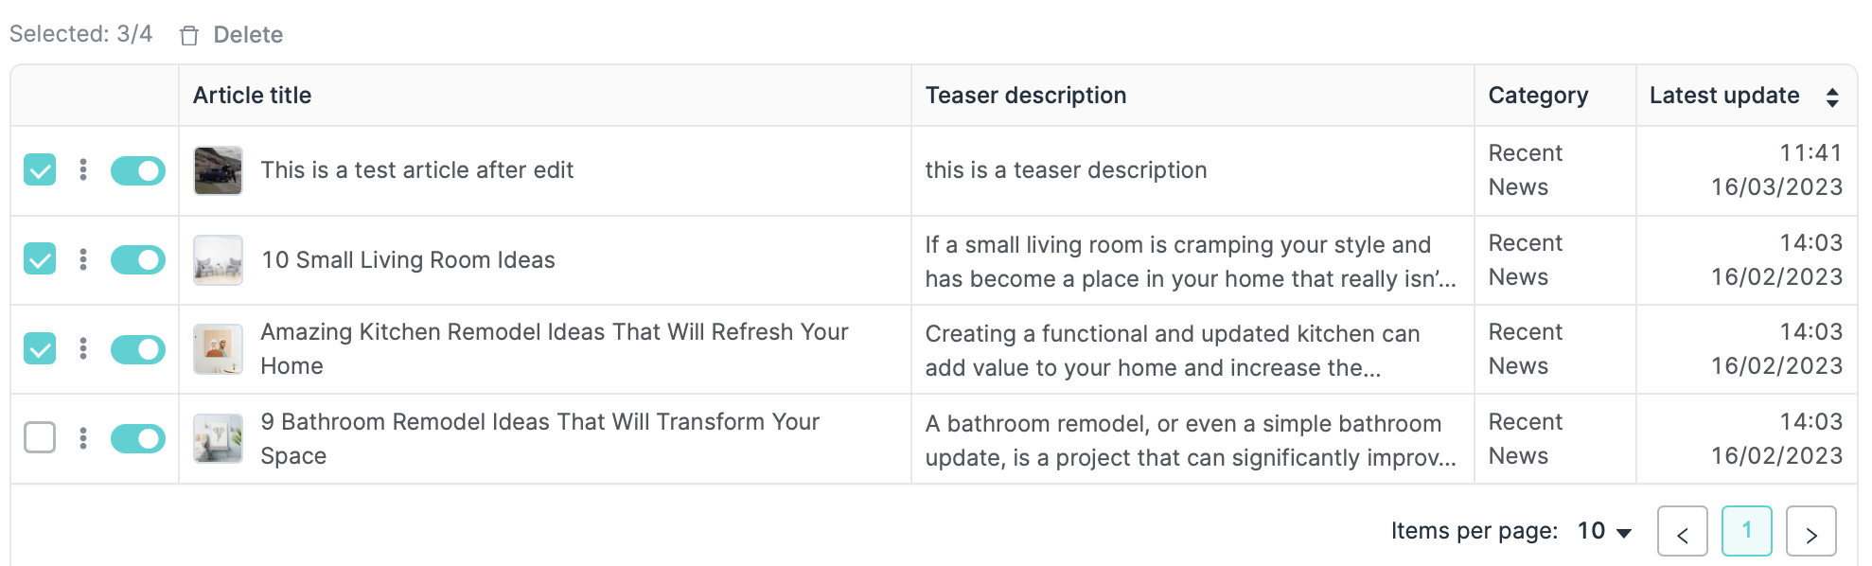Select the 9 Bathroom Remodel Ideas checkbox

tap(40, 438)
